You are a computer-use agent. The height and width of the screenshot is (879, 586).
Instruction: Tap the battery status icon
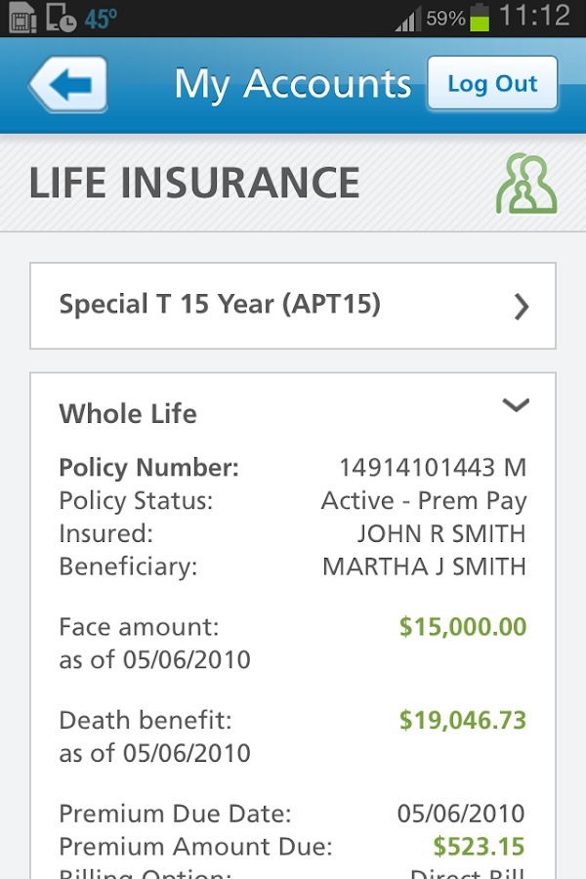[x=480, y=18]
